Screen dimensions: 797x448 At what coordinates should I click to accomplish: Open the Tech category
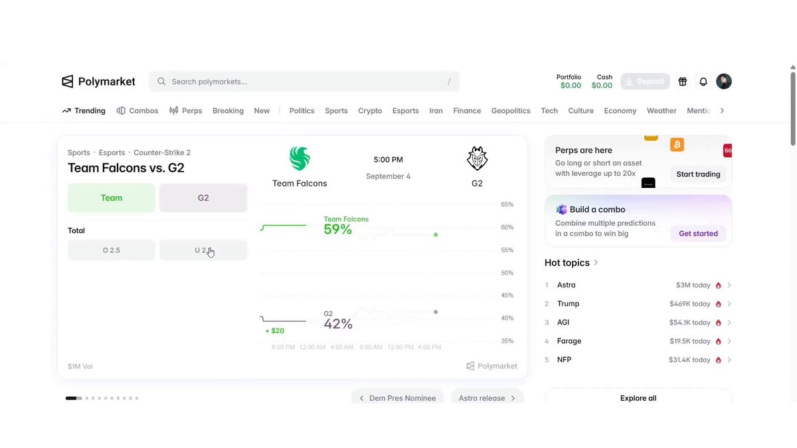click(x=549, y=111)
